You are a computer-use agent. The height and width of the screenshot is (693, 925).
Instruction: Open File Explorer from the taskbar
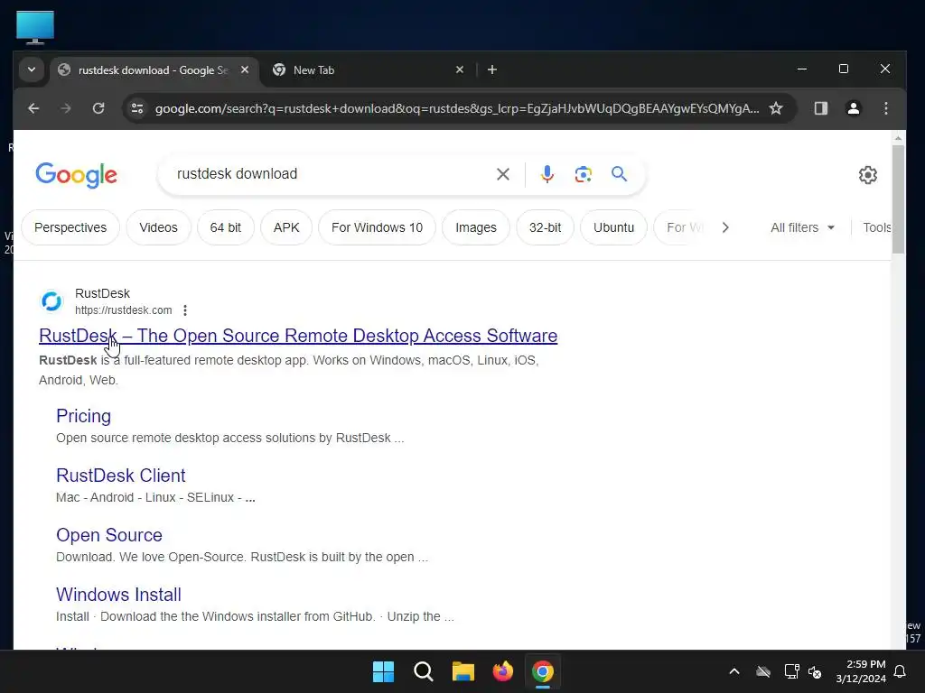pos(463,671)
